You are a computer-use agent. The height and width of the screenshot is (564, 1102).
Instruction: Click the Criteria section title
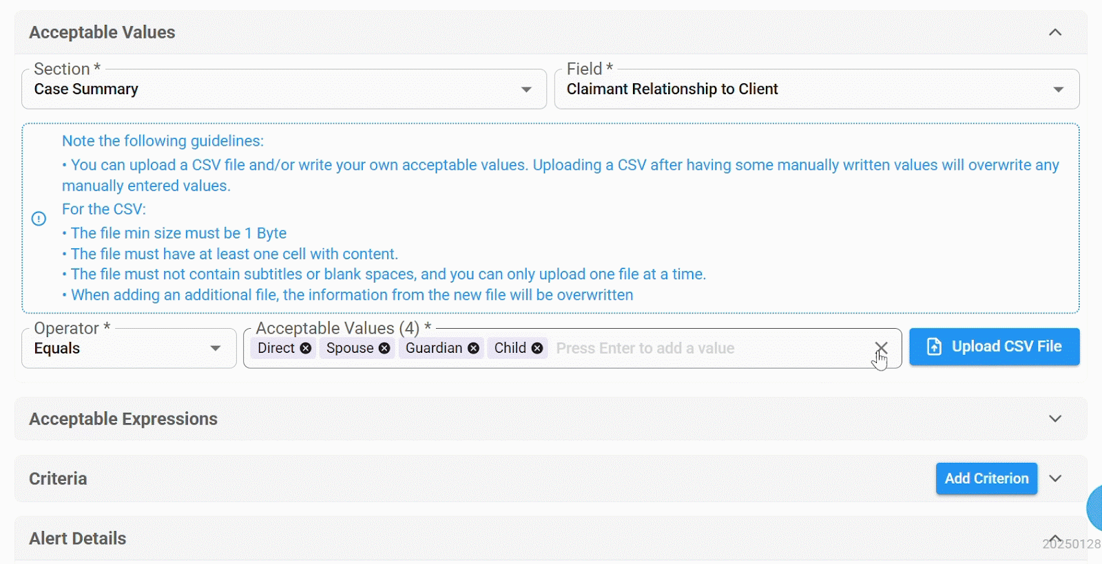[x=58, y=479]
